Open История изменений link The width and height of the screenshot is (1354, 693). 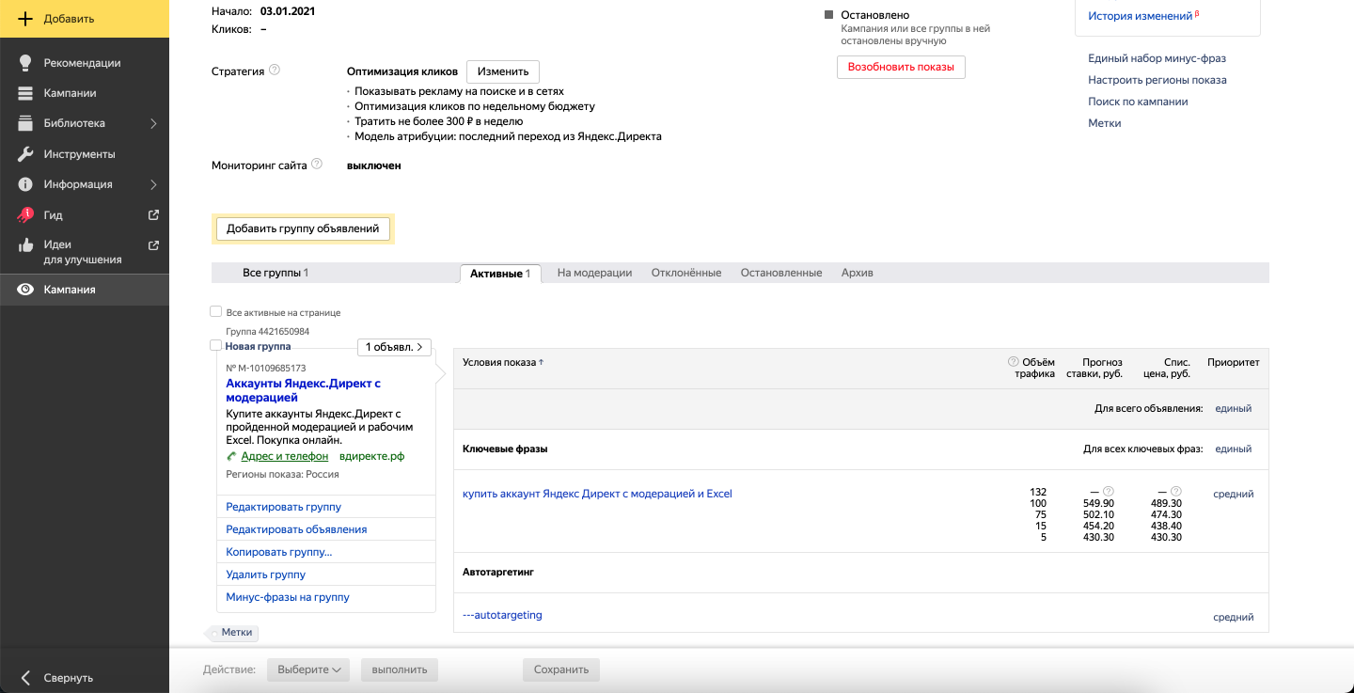coord(1140,16)
